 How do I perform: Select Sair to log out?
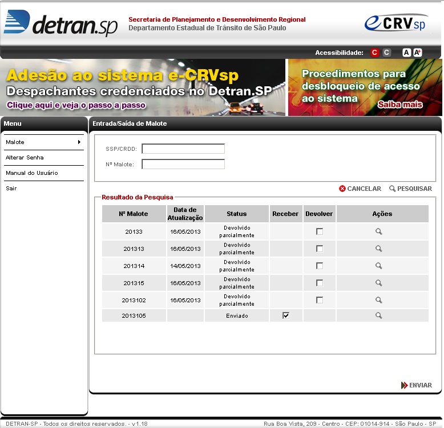pyautogui.click(x=44, y=188)
